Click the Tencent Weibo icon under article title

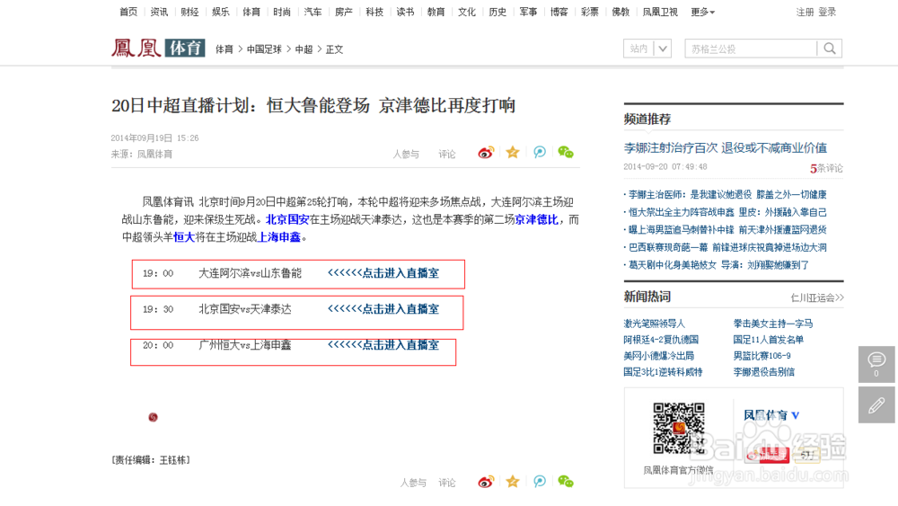tap(540, 152)
